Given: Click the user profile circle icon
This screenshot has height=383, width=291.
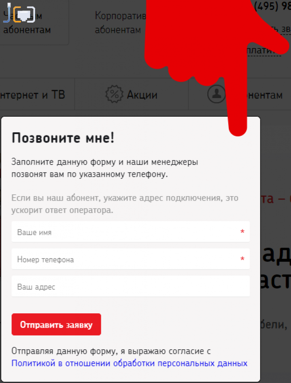Looking at the screenshot, I should (216, 94).
